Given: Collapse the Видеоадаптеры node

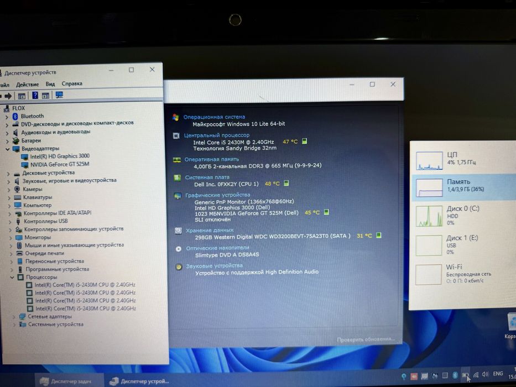Looking at the screenshot, I should coord(8,149).
